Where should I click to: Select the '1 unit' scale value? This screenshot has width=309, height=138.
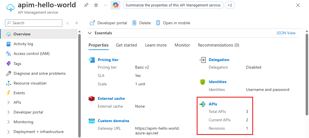(140, 84)
